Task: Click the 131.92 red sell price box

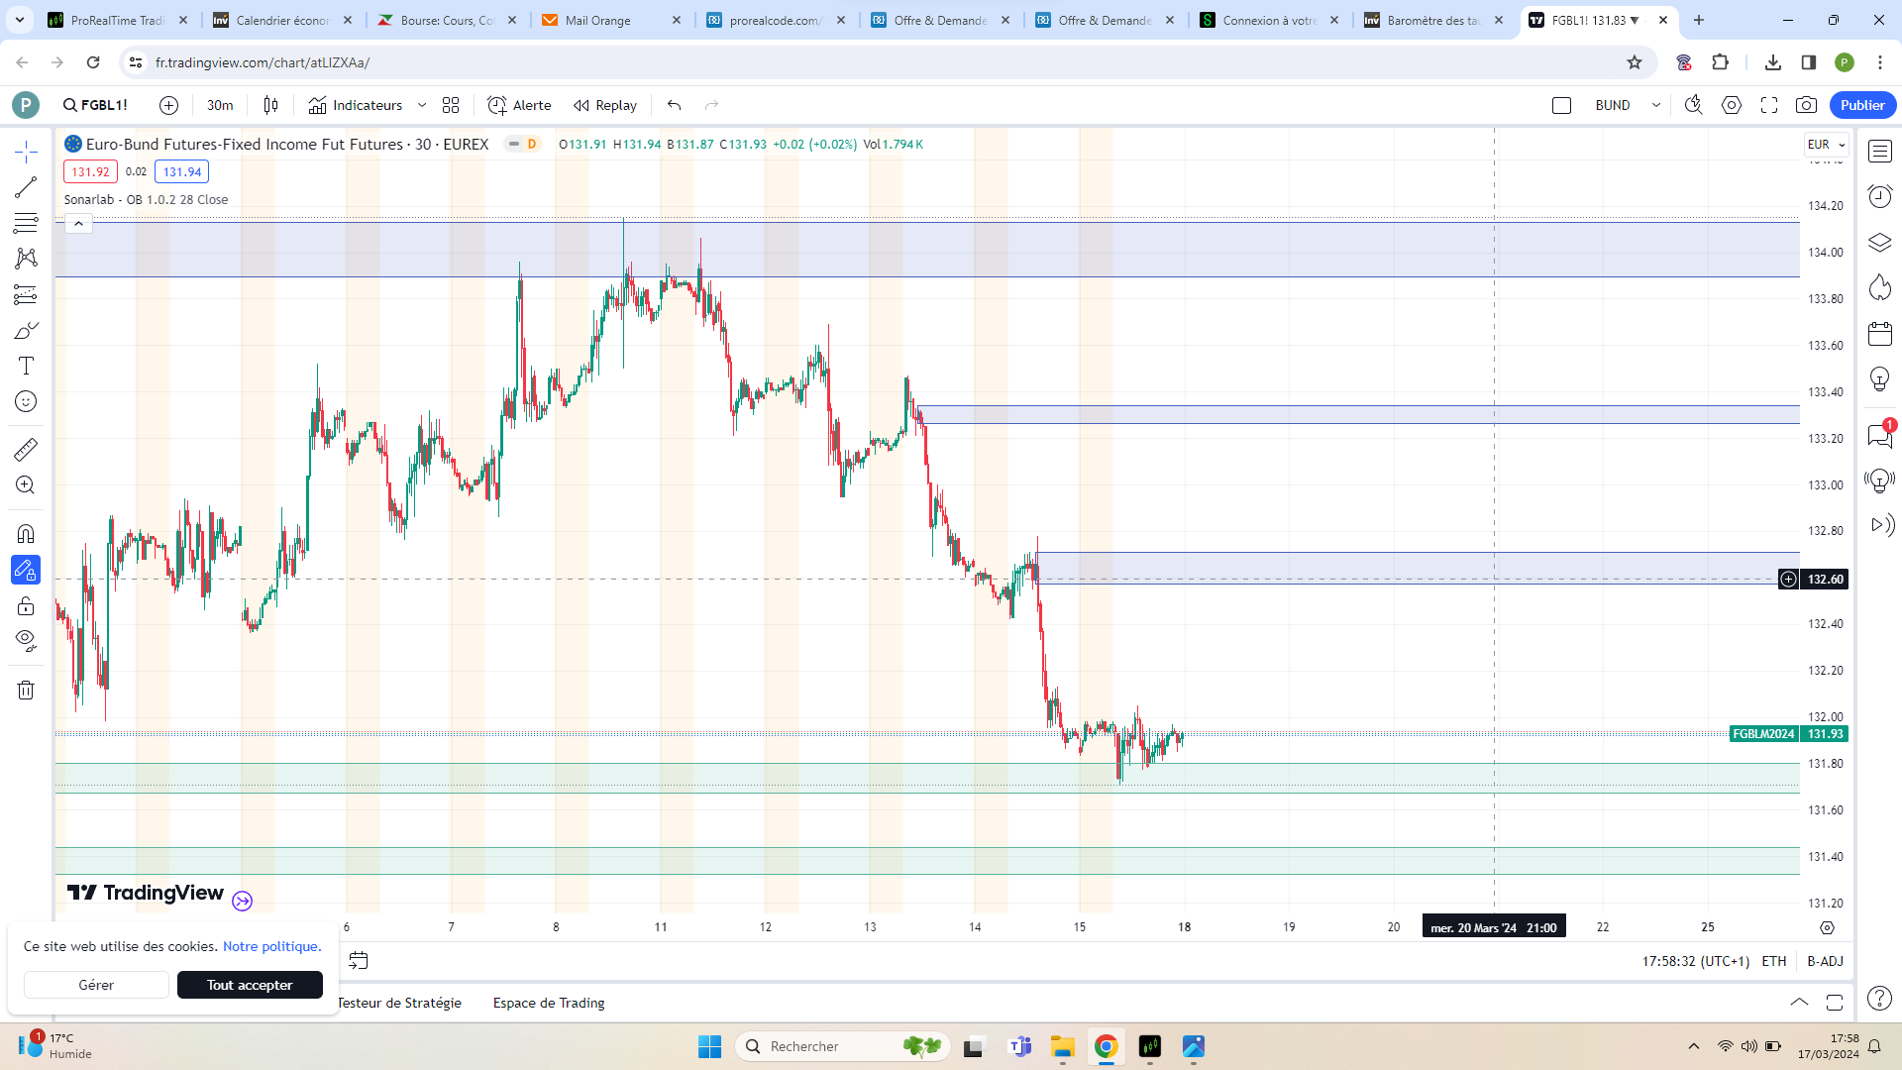Action: (90, 171)
